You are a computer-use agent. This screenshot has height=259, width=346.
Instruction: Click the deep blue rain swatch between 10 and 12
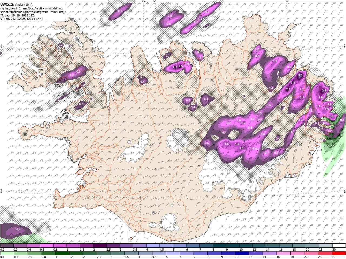coord(241,253)
